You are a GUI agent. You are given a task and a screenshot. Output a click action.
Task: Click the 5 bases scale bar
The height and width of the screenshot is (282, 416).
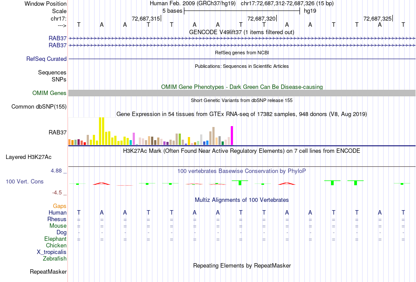point(242,11)
